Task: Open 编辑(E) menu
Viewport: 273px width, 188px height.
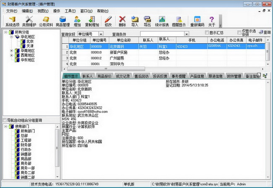Action: pyautogui.click(x=27, y=11)
